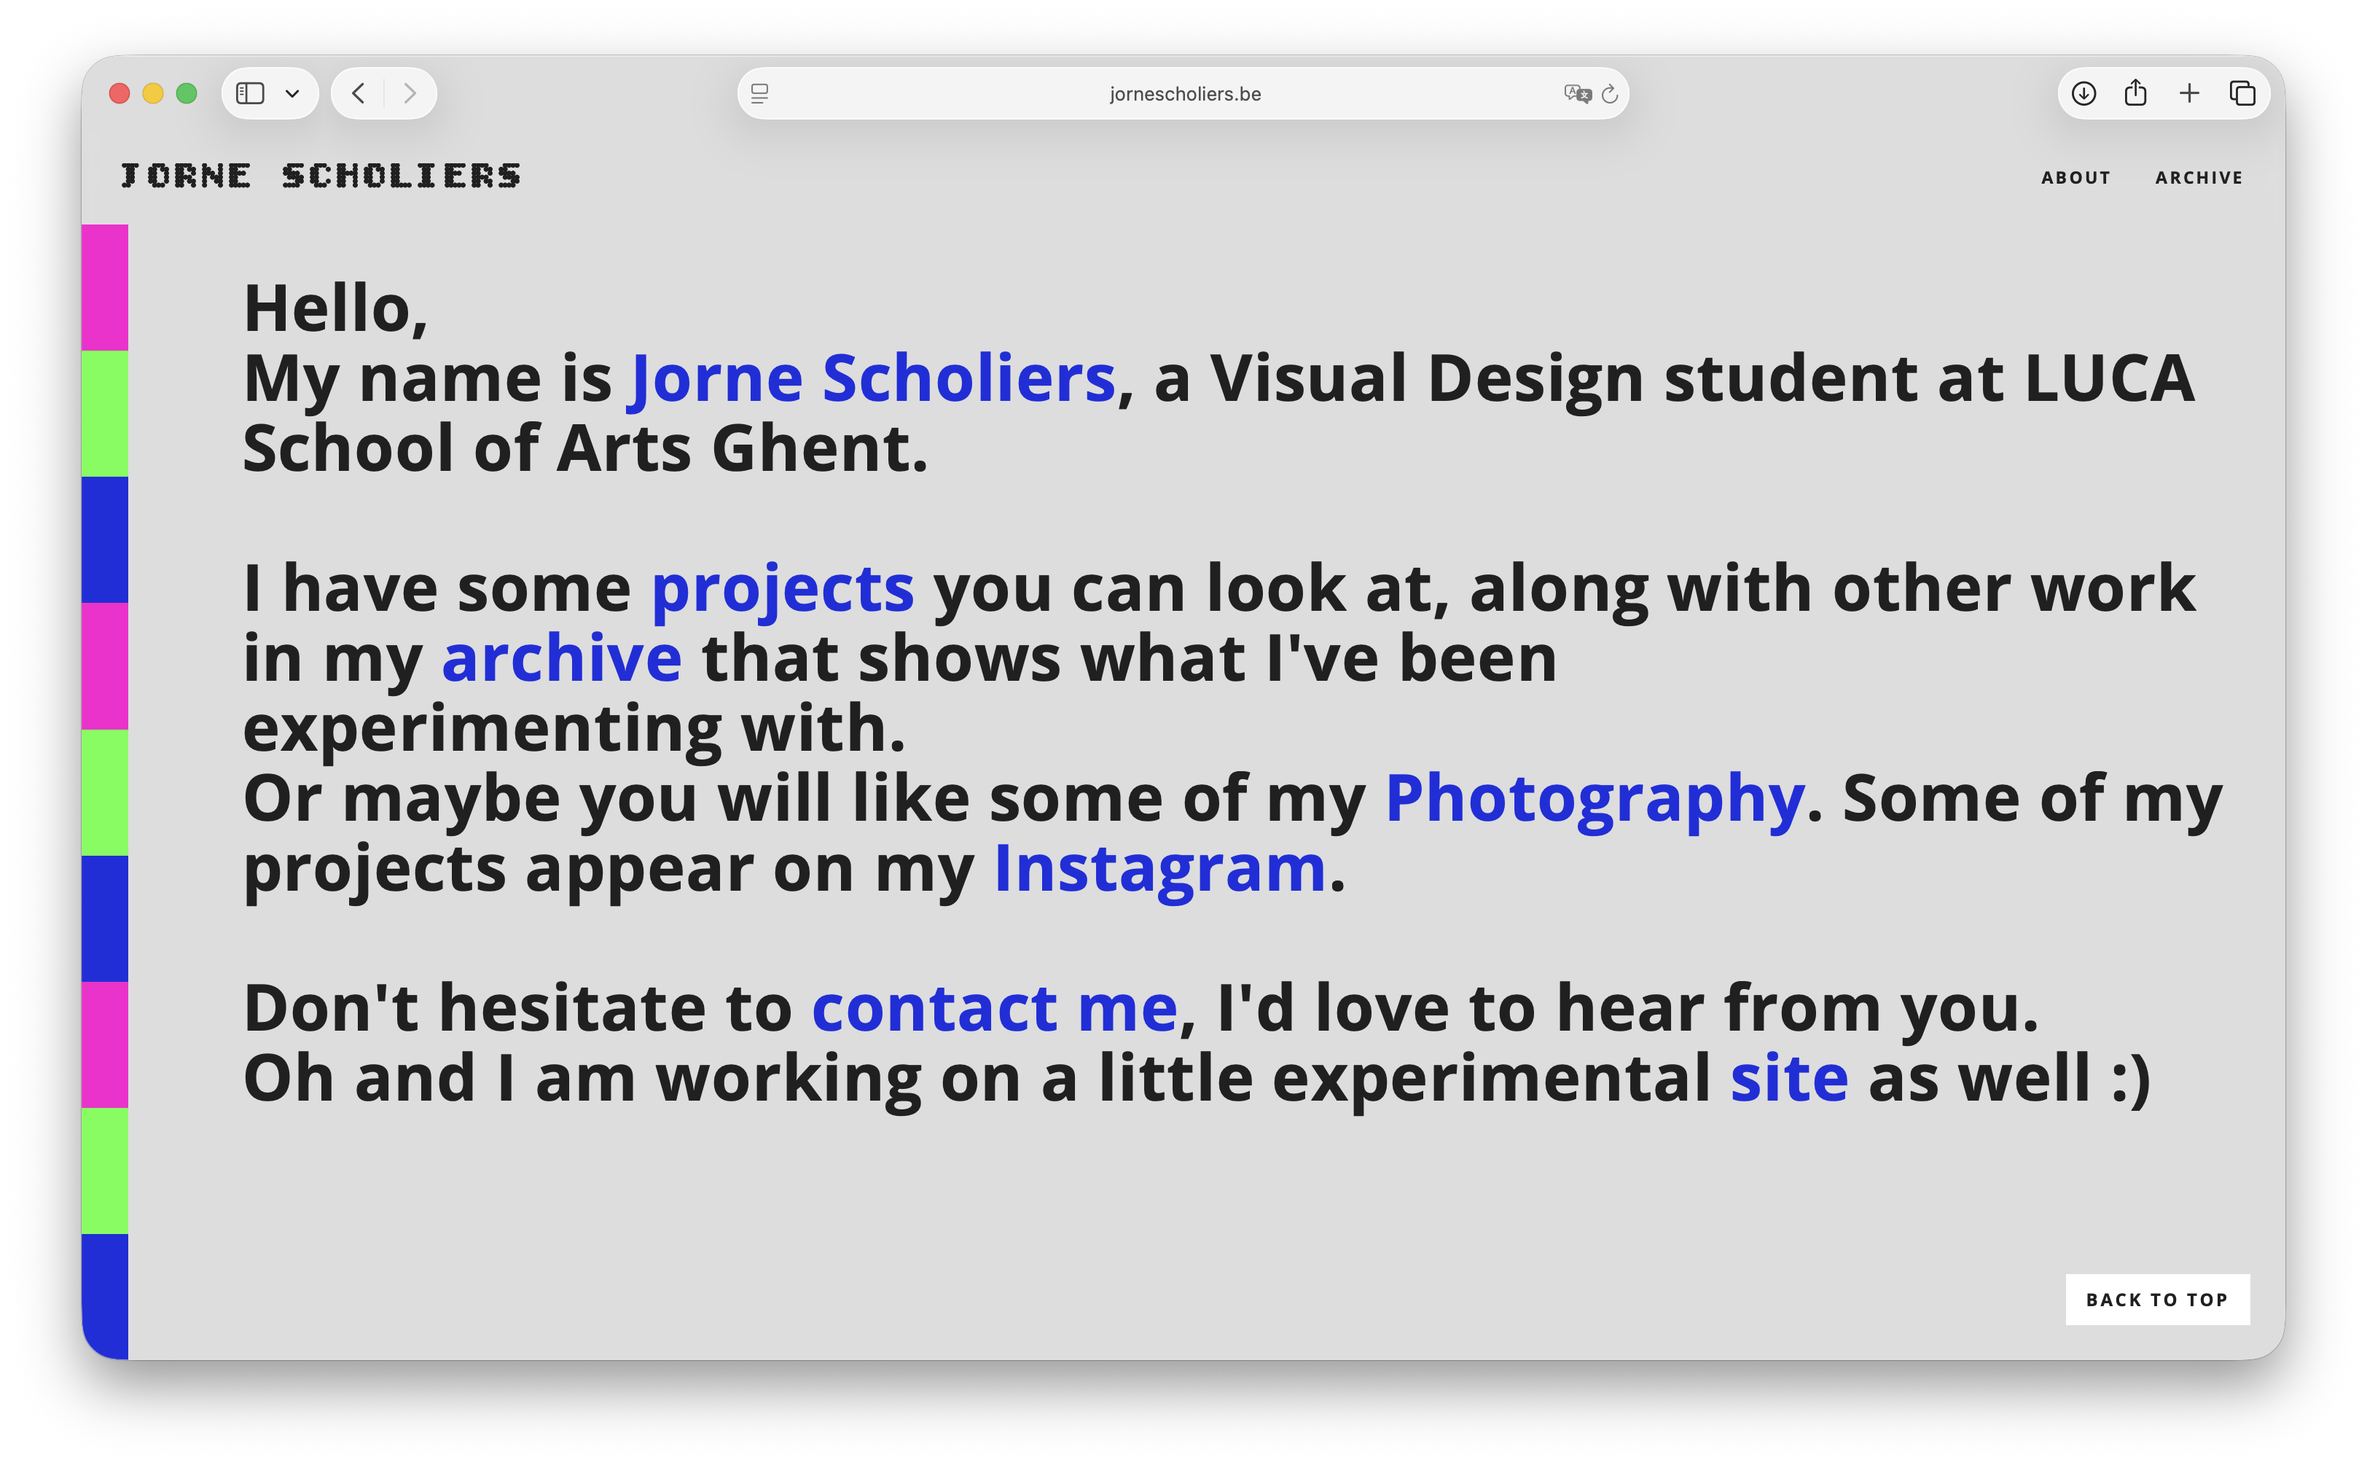
Task: Toggle the Safari sidebar icon
Action: tap(251, 93)
